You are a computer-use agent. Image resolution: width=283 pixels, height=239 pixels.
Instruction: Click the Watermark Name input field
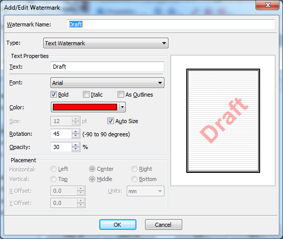(171, 24)
